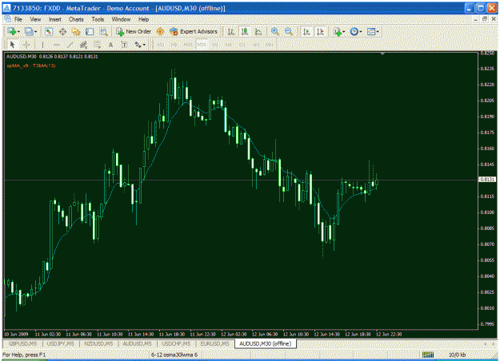Select the Cursor arrow tool

13,45
